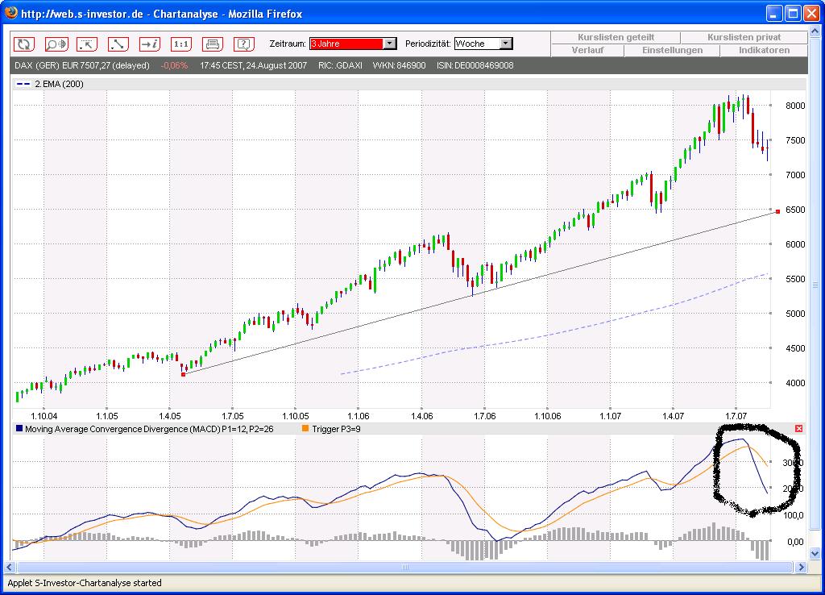Click the Trigger P3=9 legend label
Image resolution: width=825 pixels, height=595 pixels.
click(x=336, y=429)
